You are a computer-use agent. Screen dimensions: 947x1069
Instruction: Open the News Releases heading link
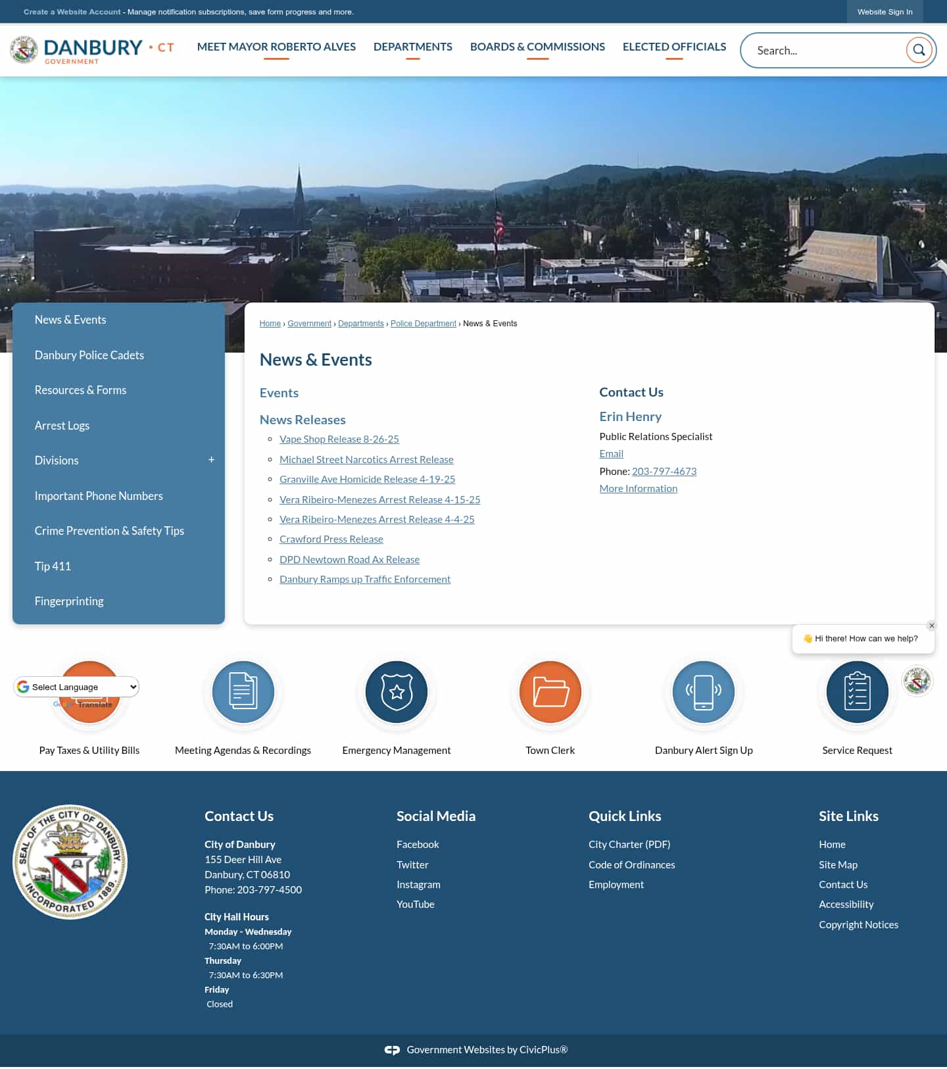303,420
